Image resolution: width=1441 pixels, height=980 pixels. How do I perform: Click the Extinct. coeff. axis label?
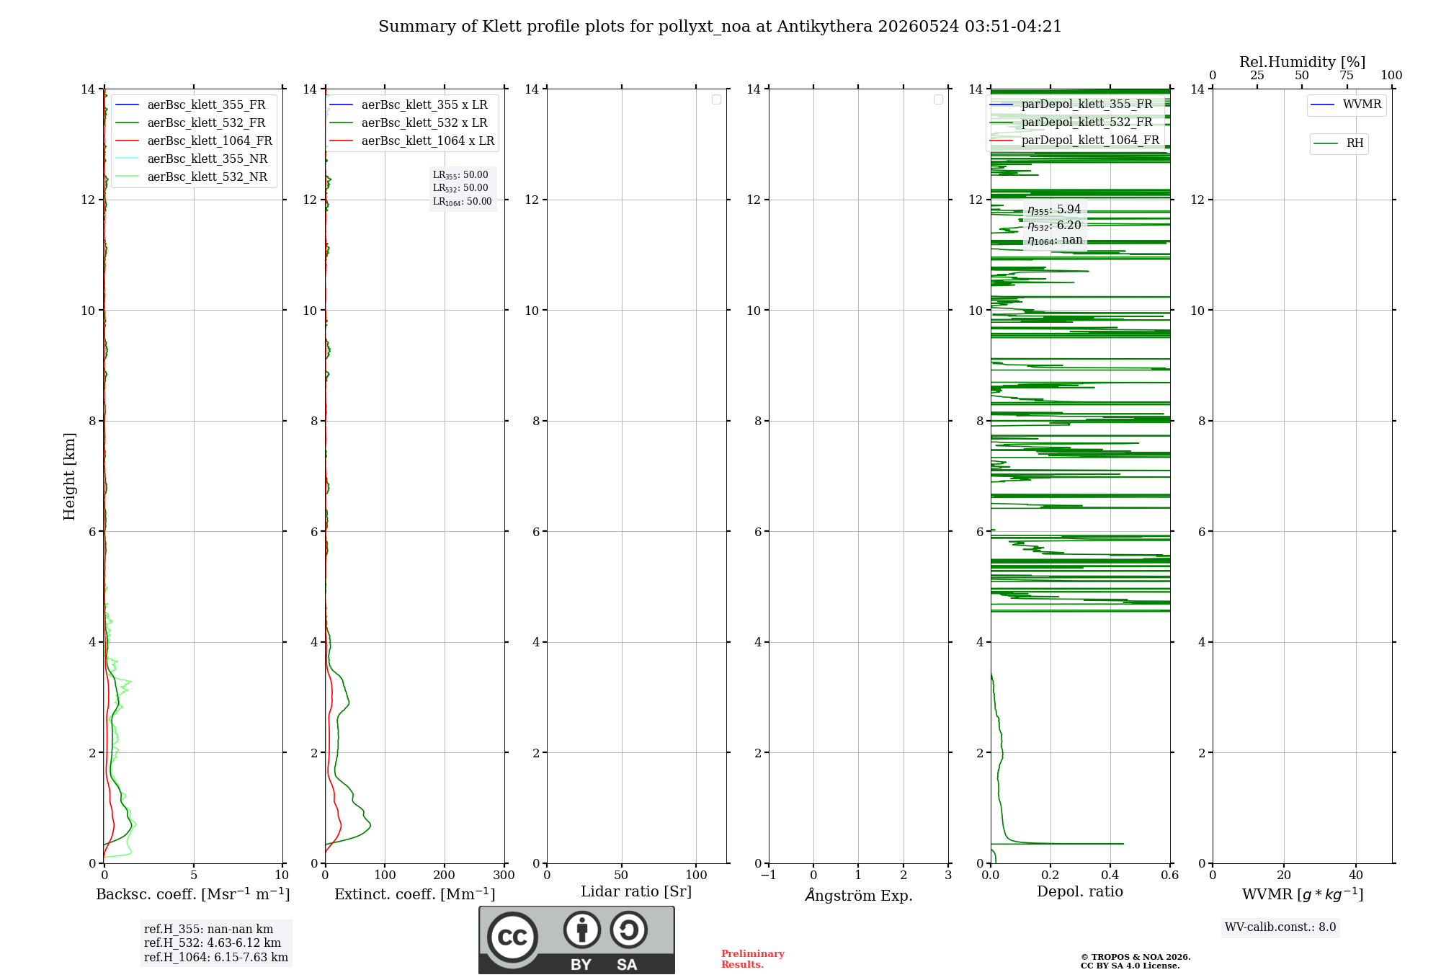(415, 894)
